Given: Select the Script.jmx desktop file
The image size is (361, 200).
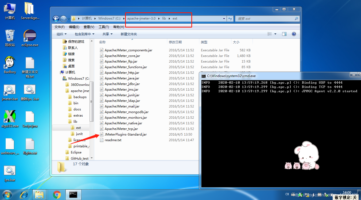Looking at the screenshot, I should (30, 119).
